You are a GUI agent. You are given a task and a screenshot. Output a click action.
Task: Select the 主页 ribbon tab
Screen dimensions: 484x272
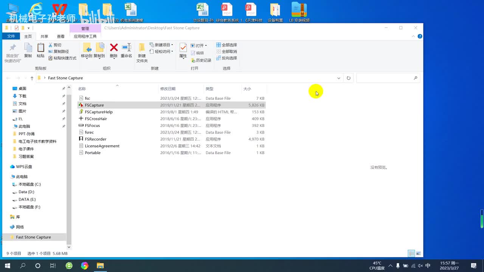28,37
